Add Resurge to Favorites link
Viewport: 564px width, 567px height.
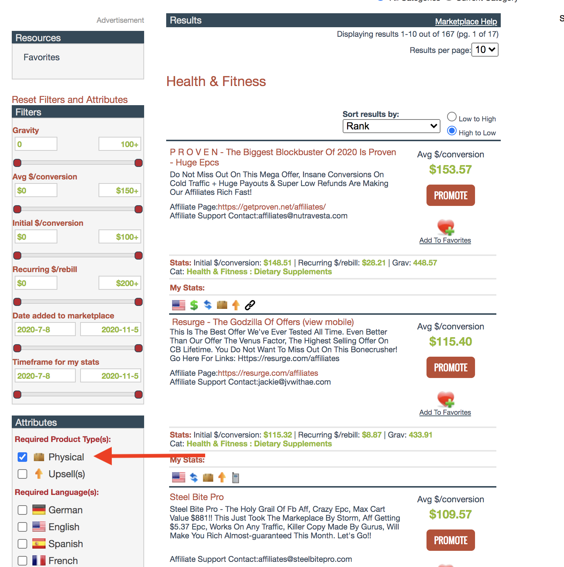pyautogui.click(x=445, y=412)
